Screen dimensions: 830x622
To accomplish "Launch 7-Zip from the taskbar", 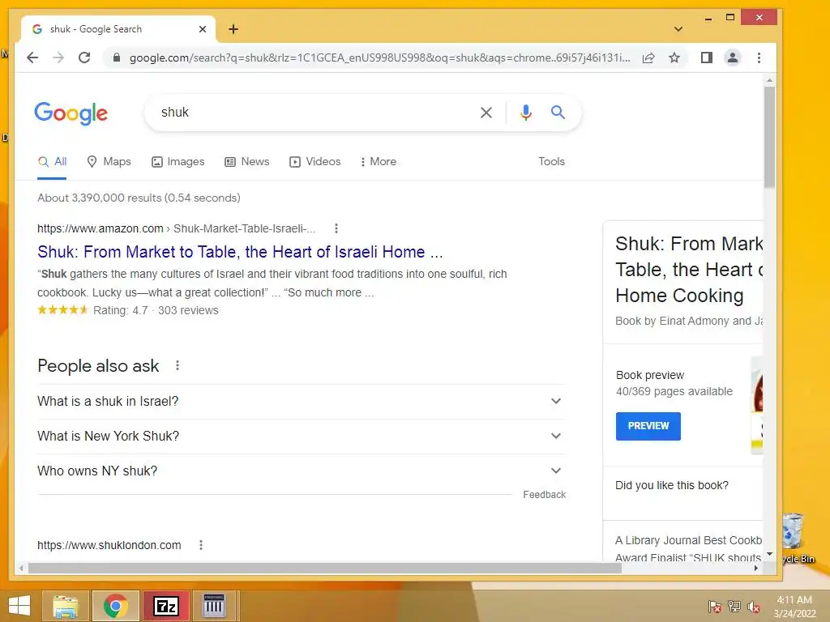I will pos(165,606).
